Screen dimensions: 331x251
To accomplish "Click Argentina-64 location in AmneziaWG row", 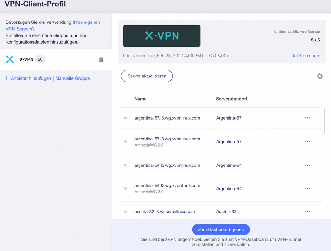I will coord(229,189).
